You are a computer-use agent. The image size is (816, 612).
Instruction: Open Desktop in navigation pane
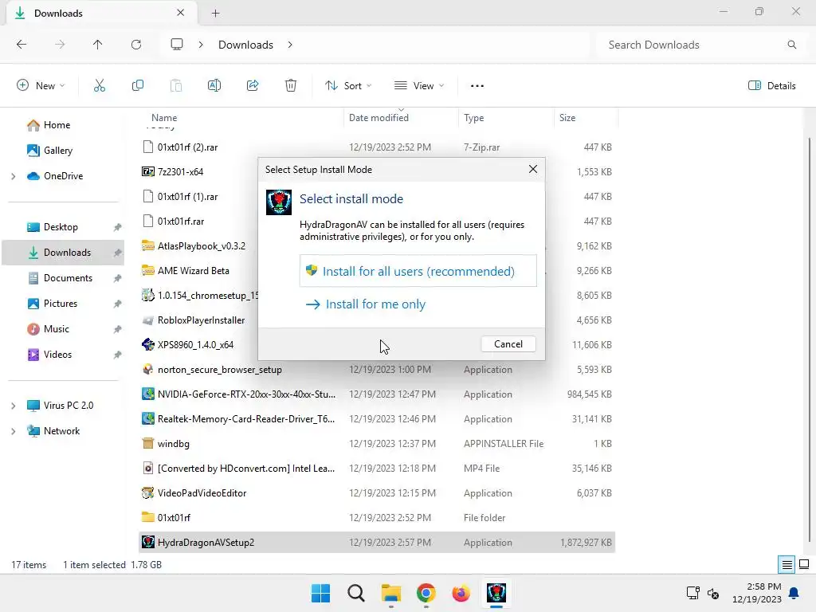coord(61,227)
